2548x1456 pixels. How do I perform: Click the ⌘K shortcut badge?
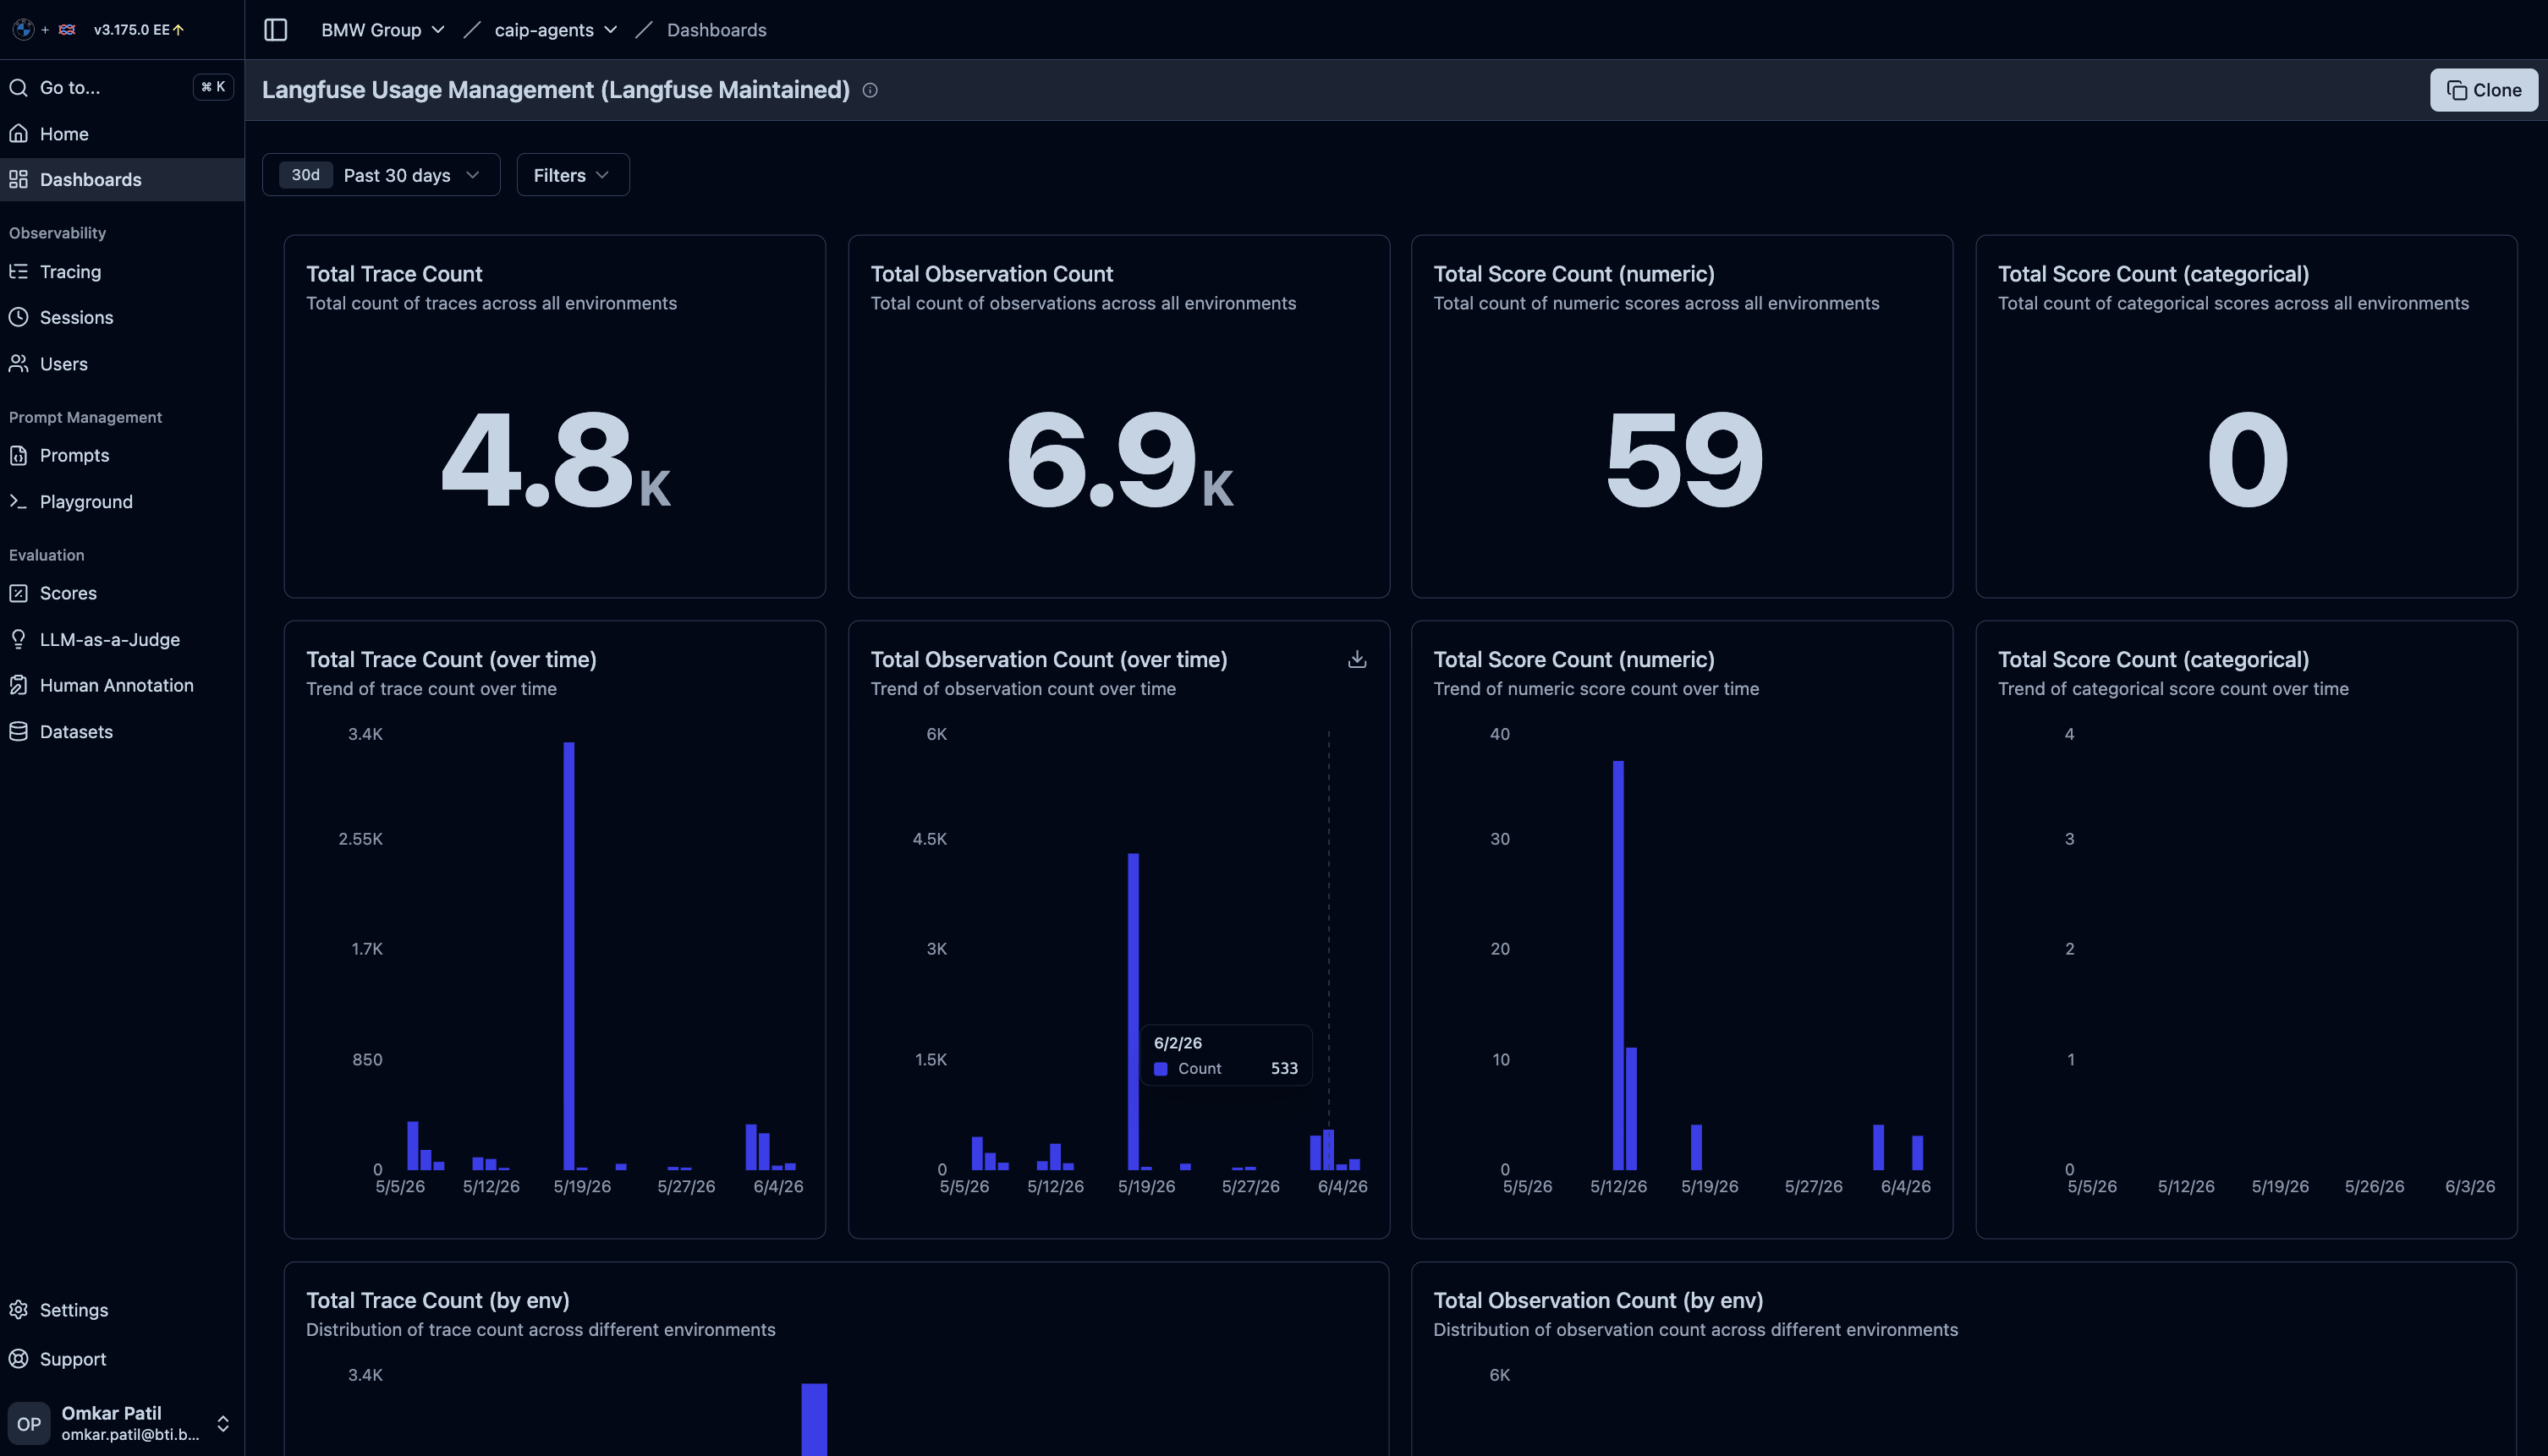click(x=213, y=87)
